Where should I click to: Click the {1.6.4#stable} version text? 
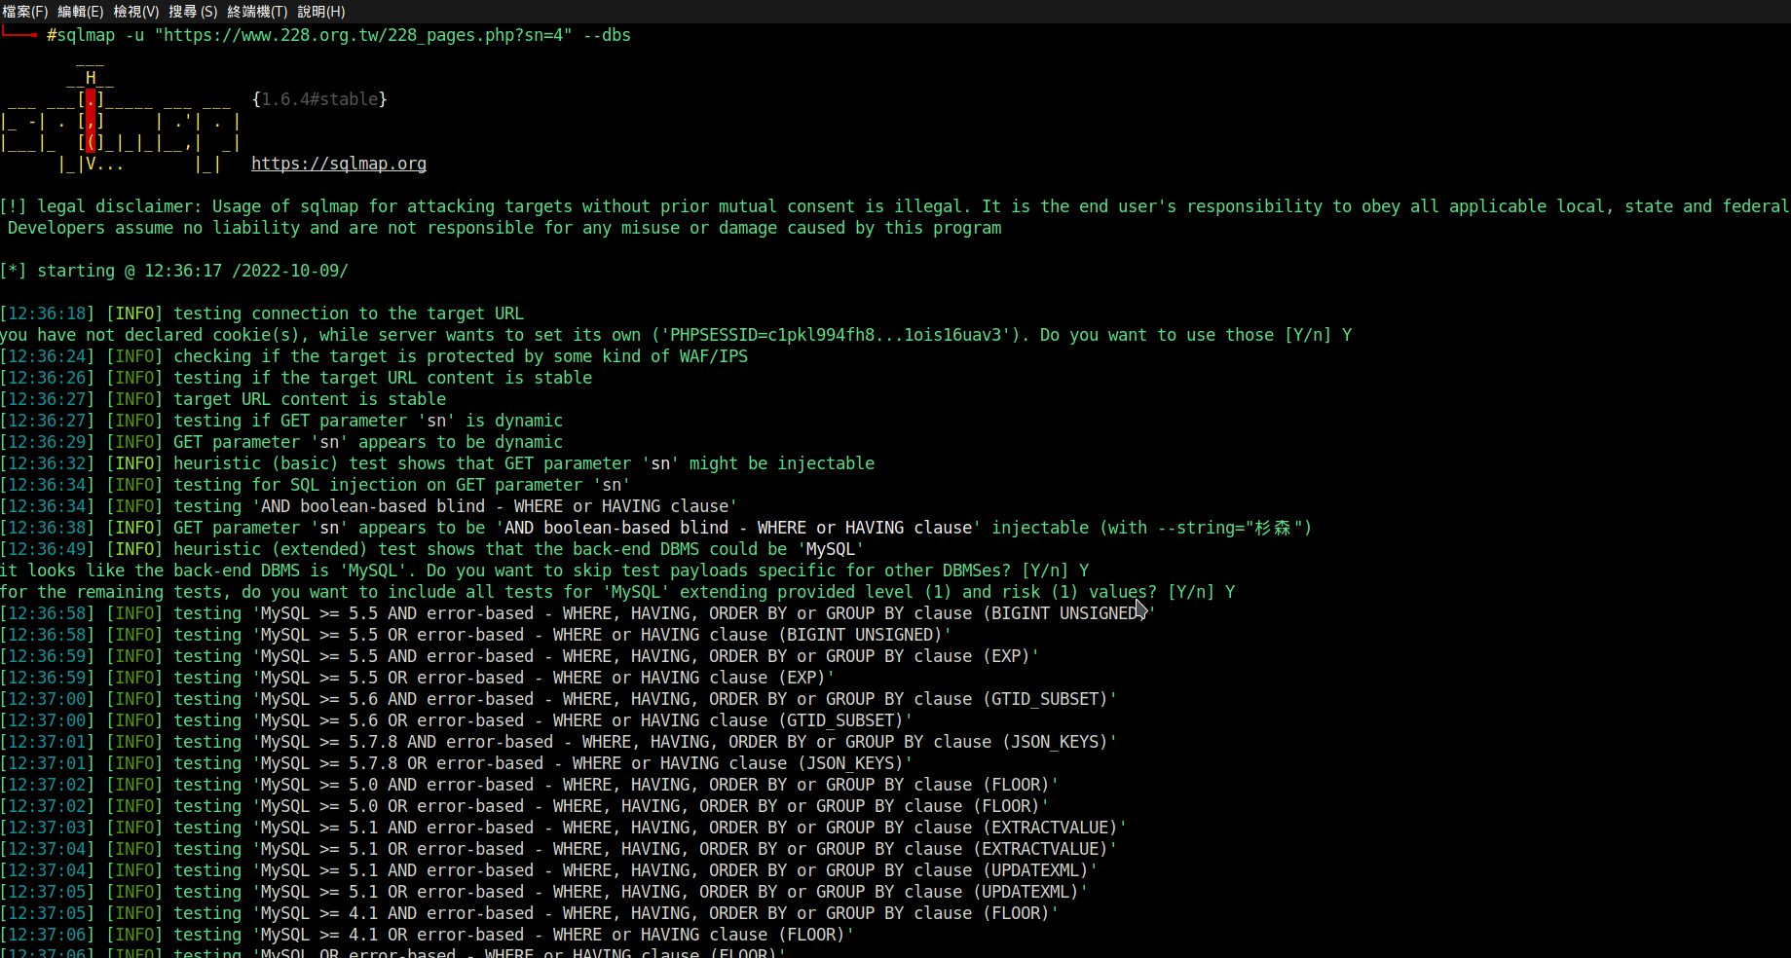pos(319,99)
